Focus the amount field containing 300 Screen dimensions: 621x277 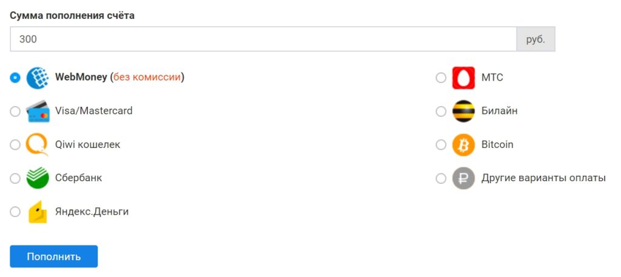263,39
